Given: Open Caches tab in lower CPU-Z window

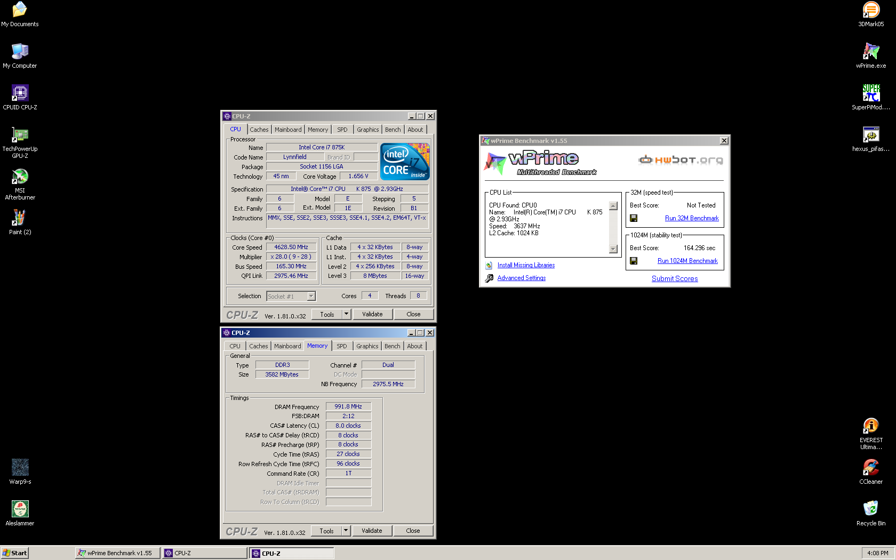Looking at the screenshot, I should [x=259, y=346].
